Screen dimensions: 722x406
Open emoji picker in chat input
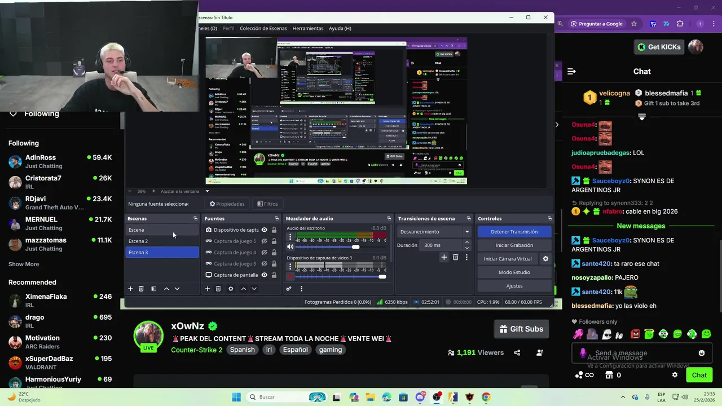point(702,353)
